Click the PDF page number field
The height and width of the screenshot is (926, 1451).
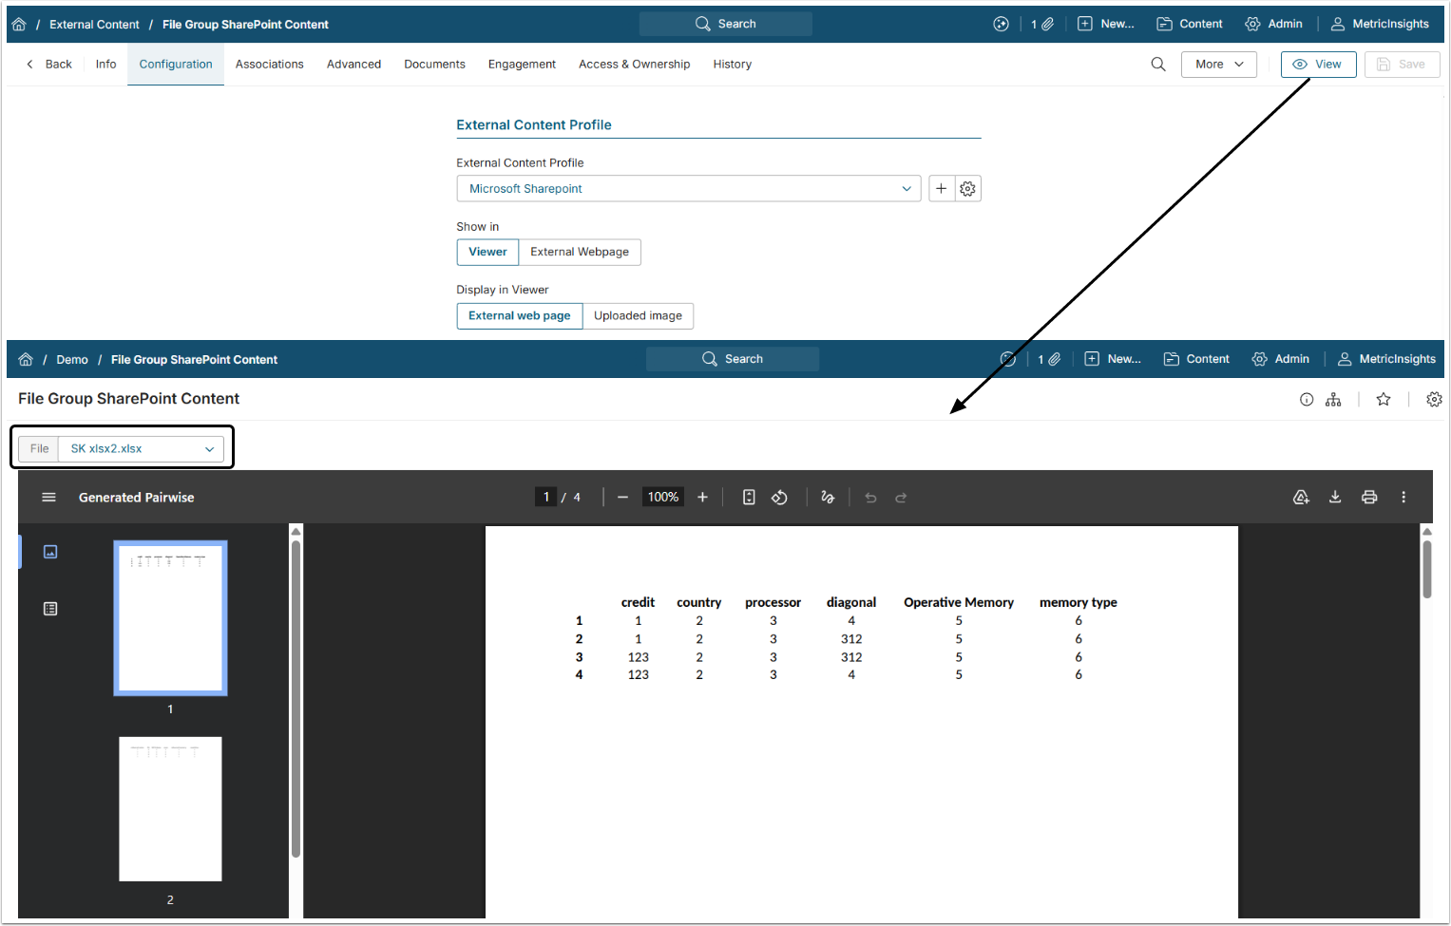(x=546, y=498)
